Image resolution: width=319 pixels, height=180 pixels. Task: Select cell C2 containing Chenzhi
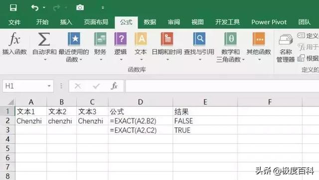coord(92,121)
